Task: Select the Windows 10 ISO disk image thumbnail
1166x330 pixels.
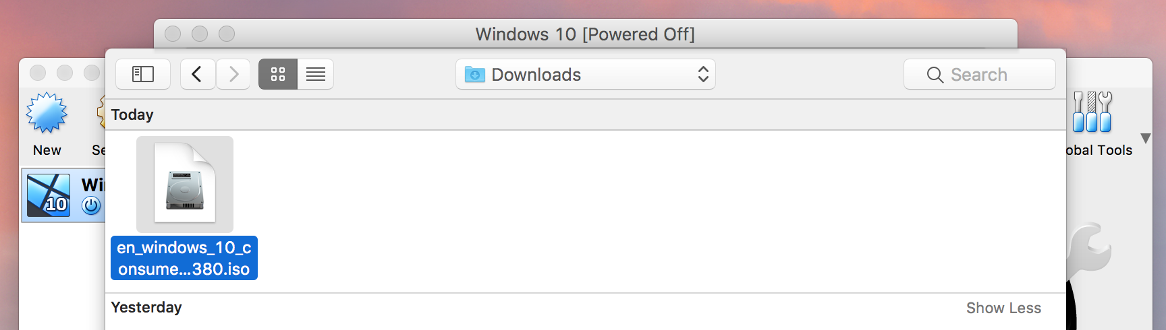Action: coord(185,185)
